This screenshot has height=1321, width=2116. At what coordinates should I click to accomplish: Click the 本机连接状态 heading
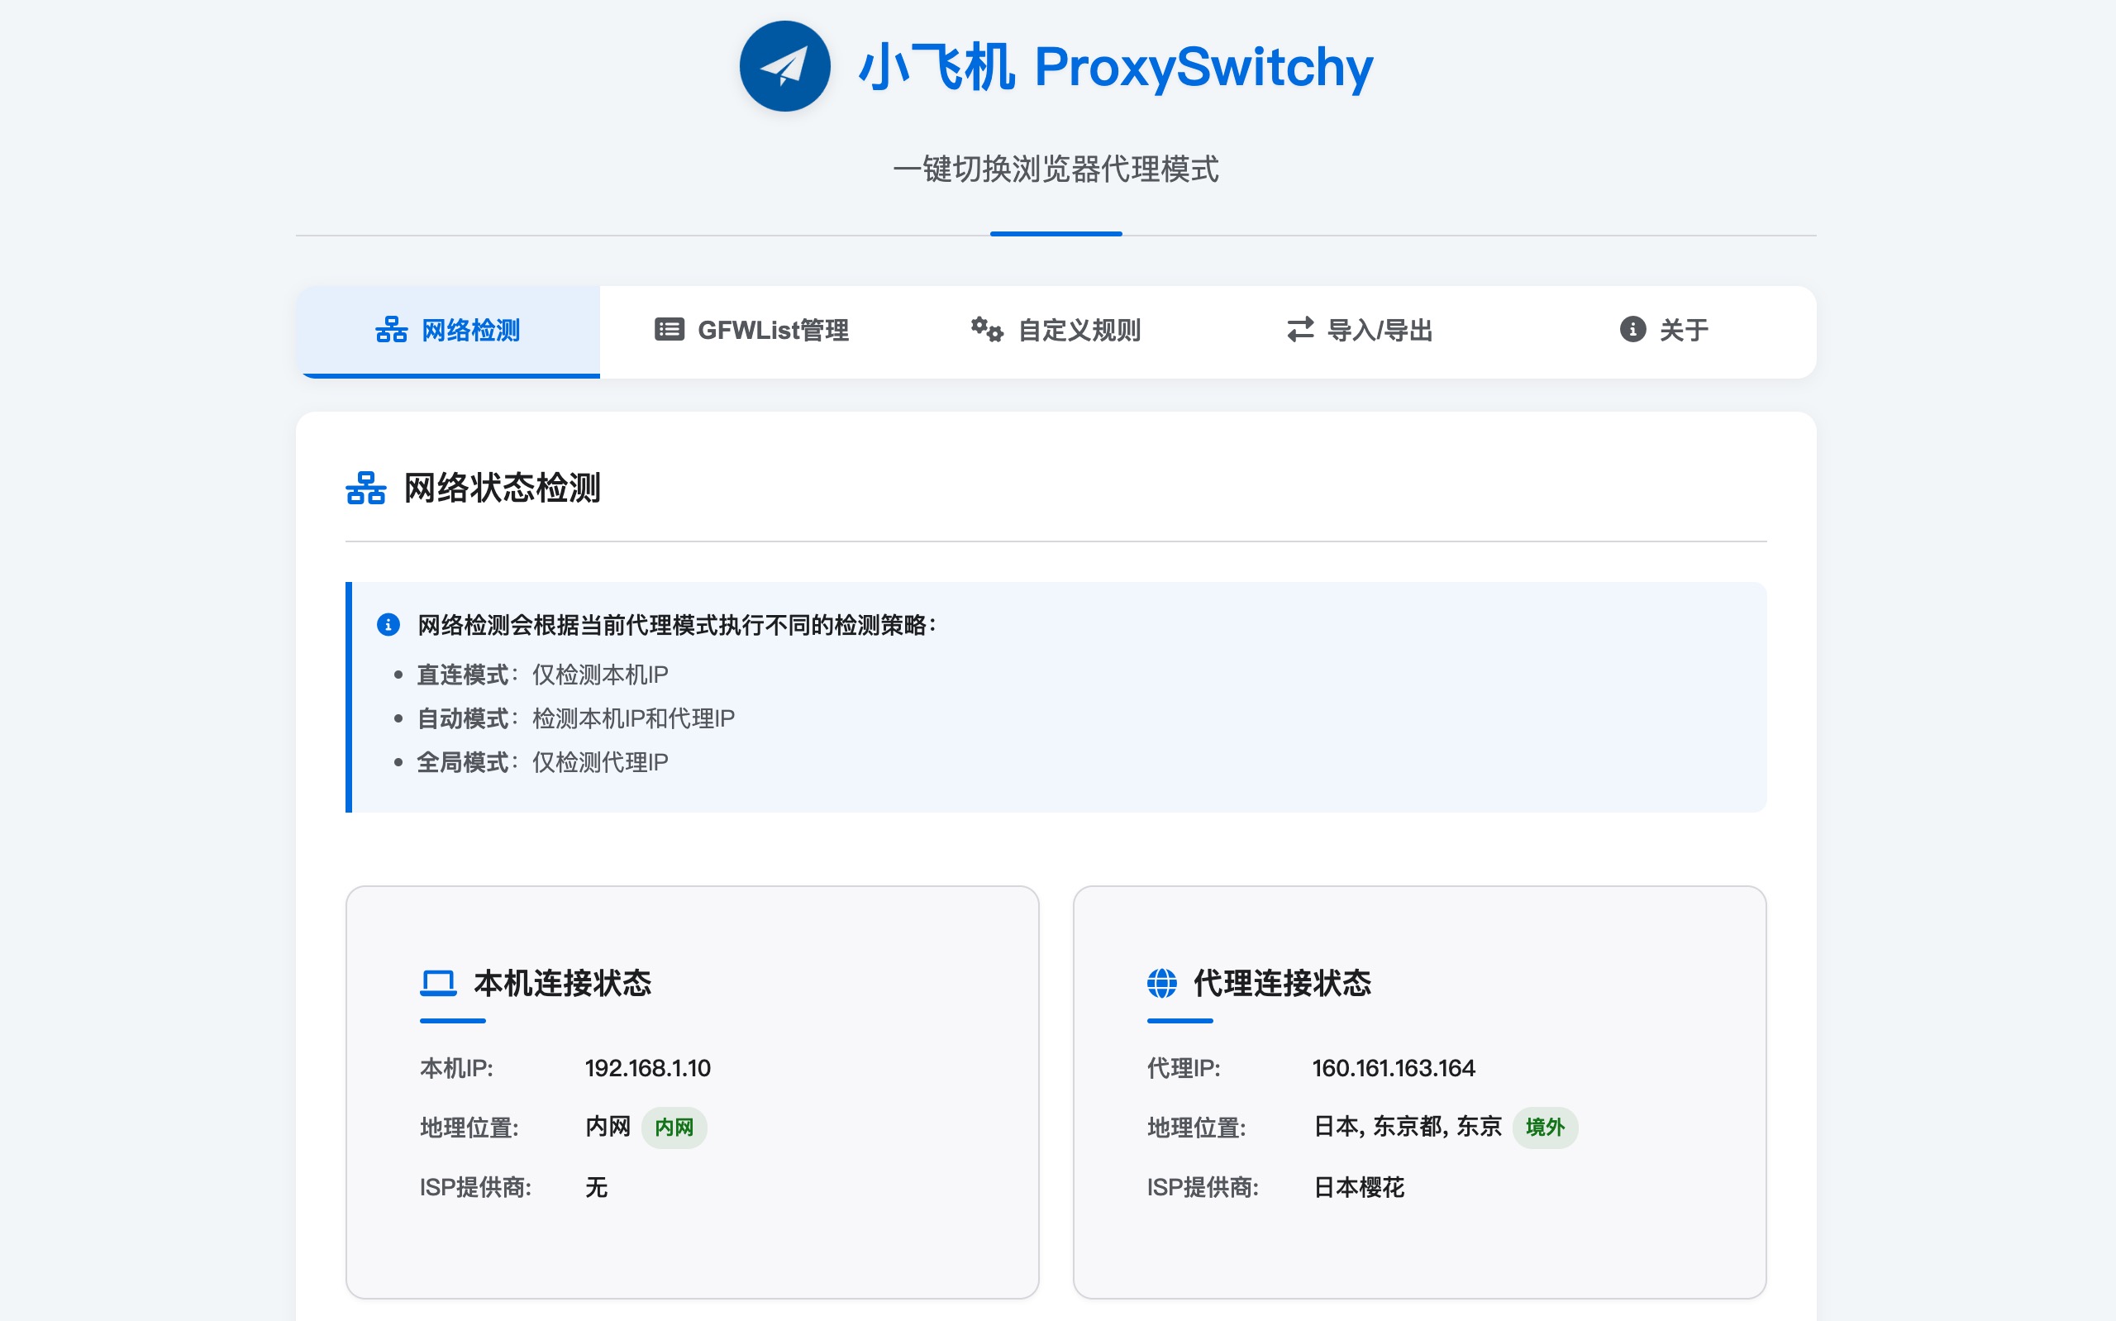coord(562,984)
